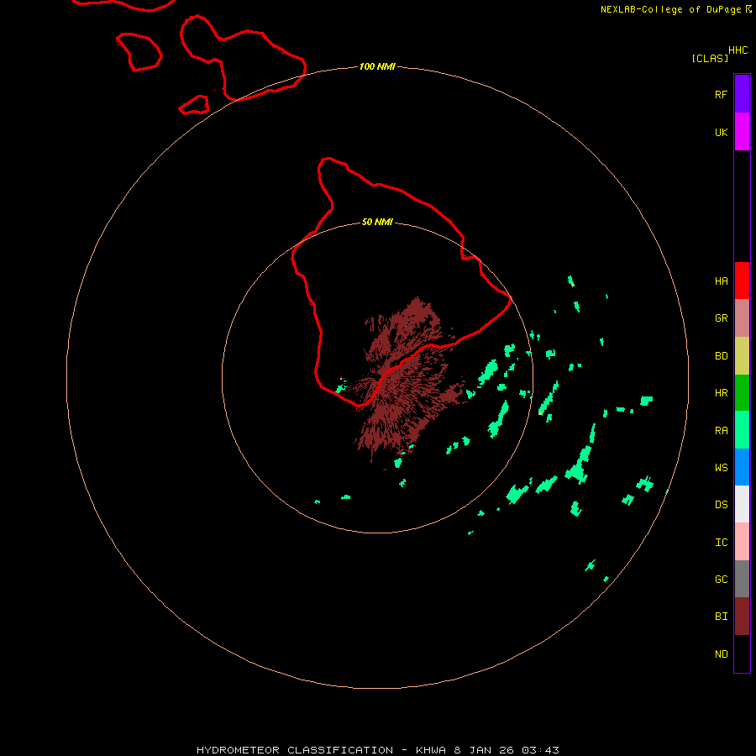756x756 pixels.
Task: Click the UK legend label
Action: 721,132
